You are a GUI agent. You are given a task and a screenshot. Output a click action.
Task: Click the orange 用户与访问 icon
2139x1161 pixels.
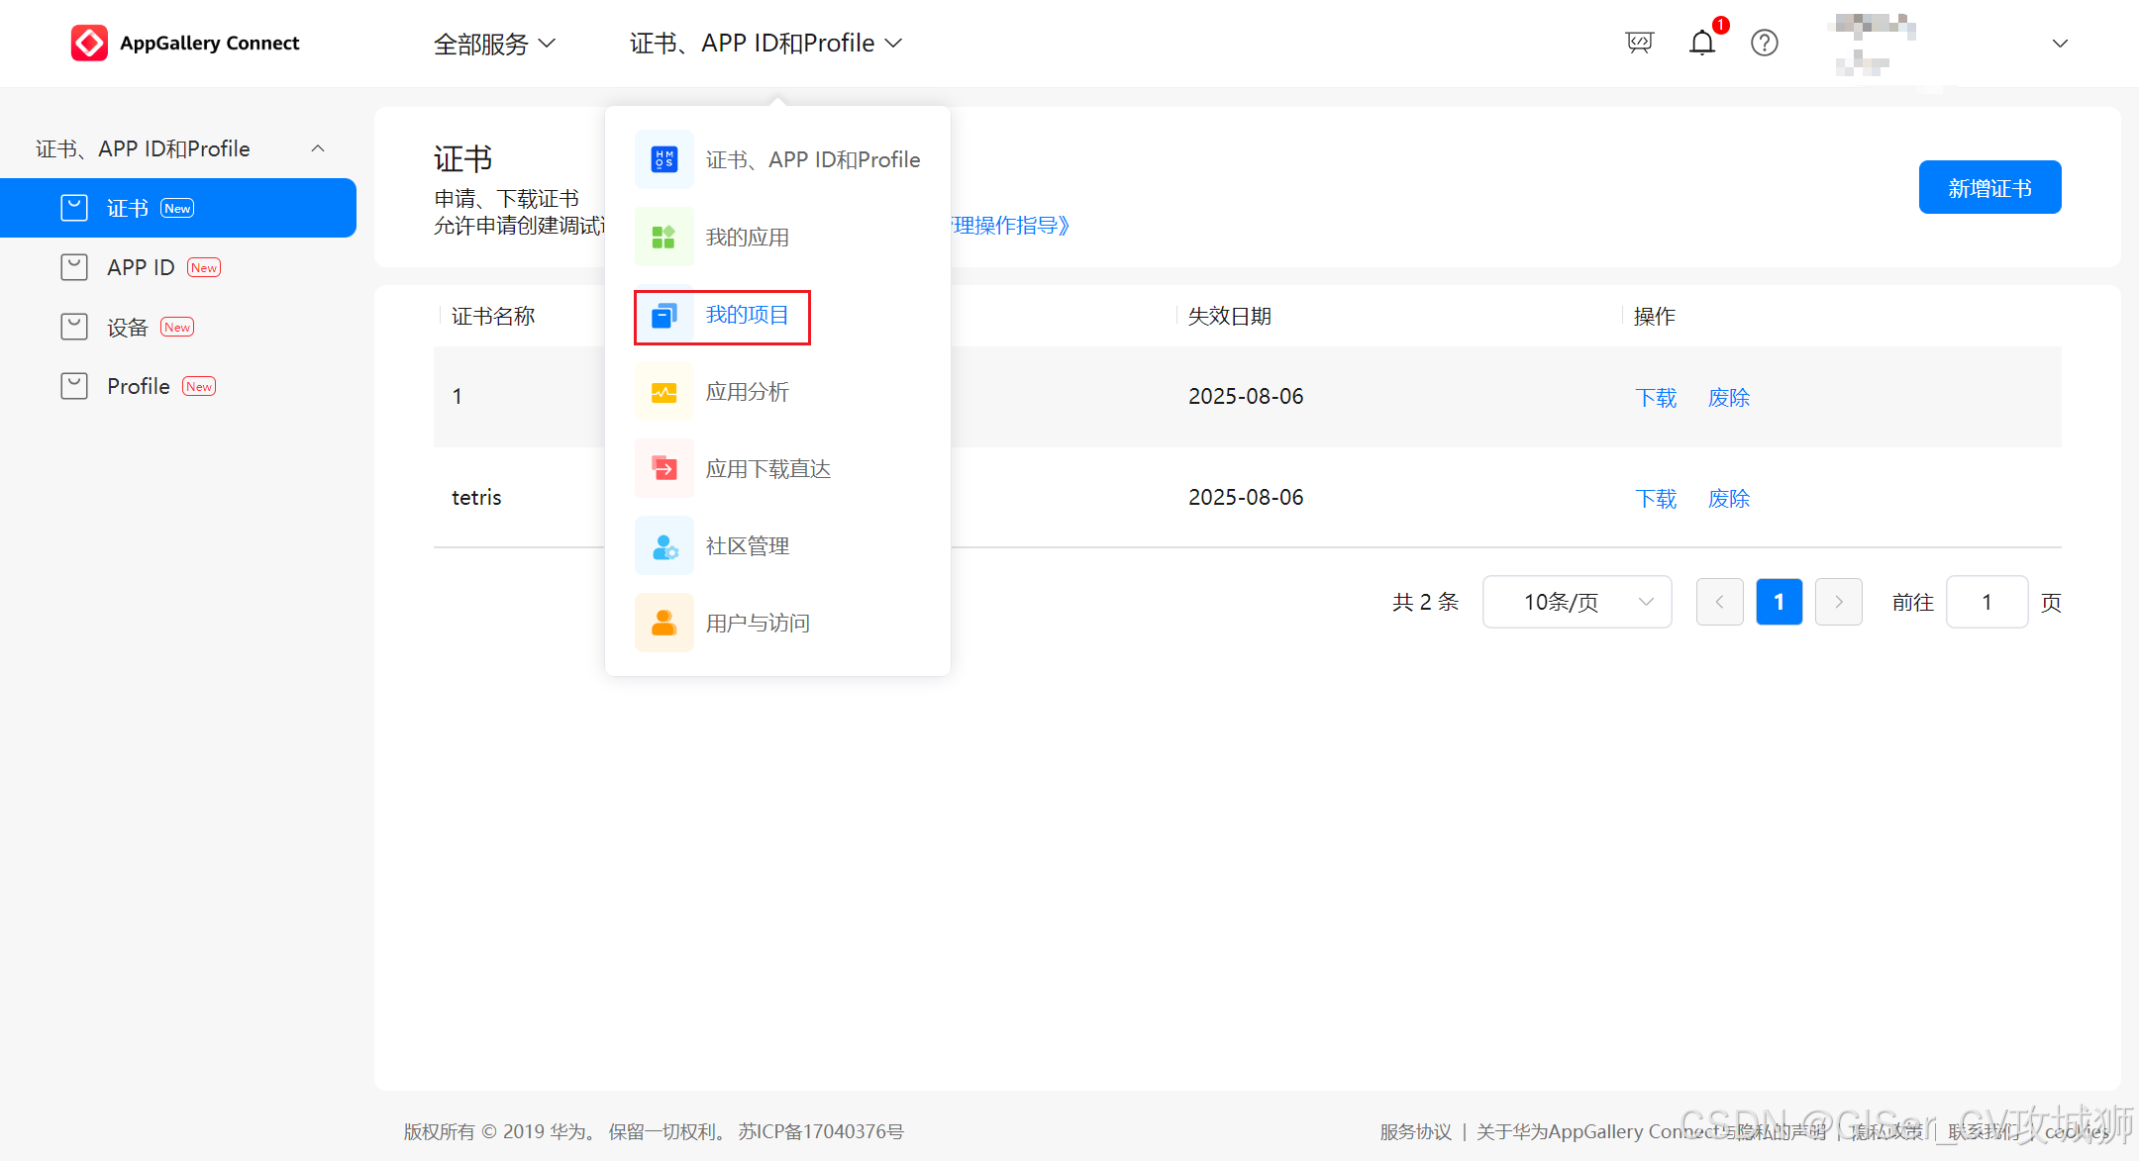pyautogui.click(x=664, y=624)
